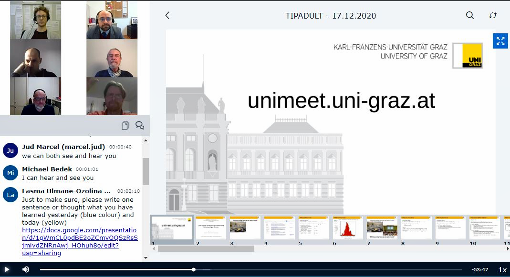Click message 'we can both see and hear you'
The height and width of the screenshot is (277, 510).
(x=69, y=156)
